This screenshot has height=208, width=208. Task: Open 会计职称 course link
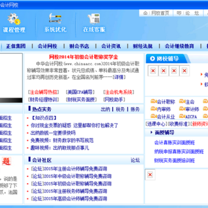(166, 102)
